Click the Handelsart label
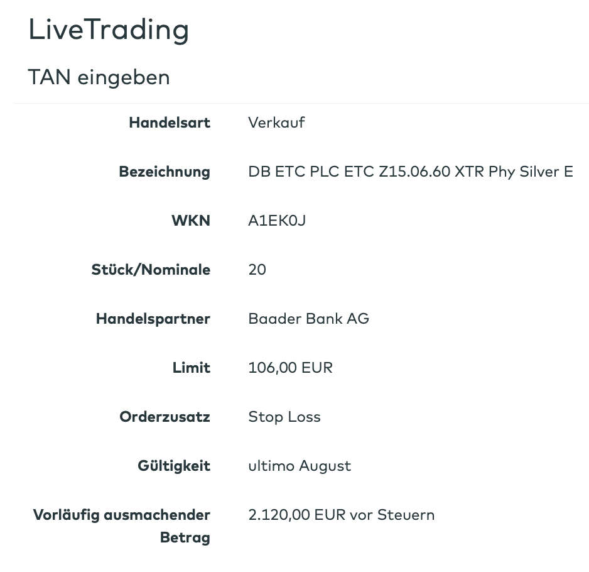 pyautogui.click(x=170, y=123)
